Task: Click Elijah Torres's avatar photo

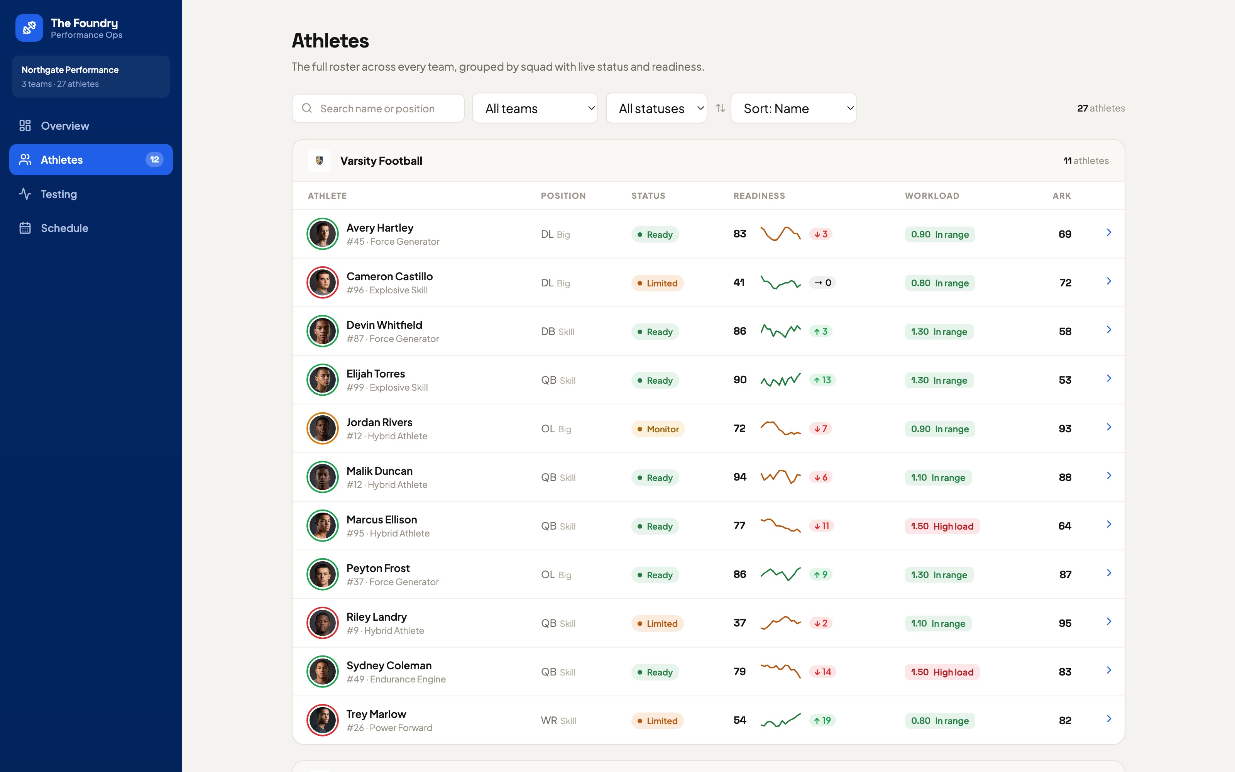Action: click(x=323, y=380)
